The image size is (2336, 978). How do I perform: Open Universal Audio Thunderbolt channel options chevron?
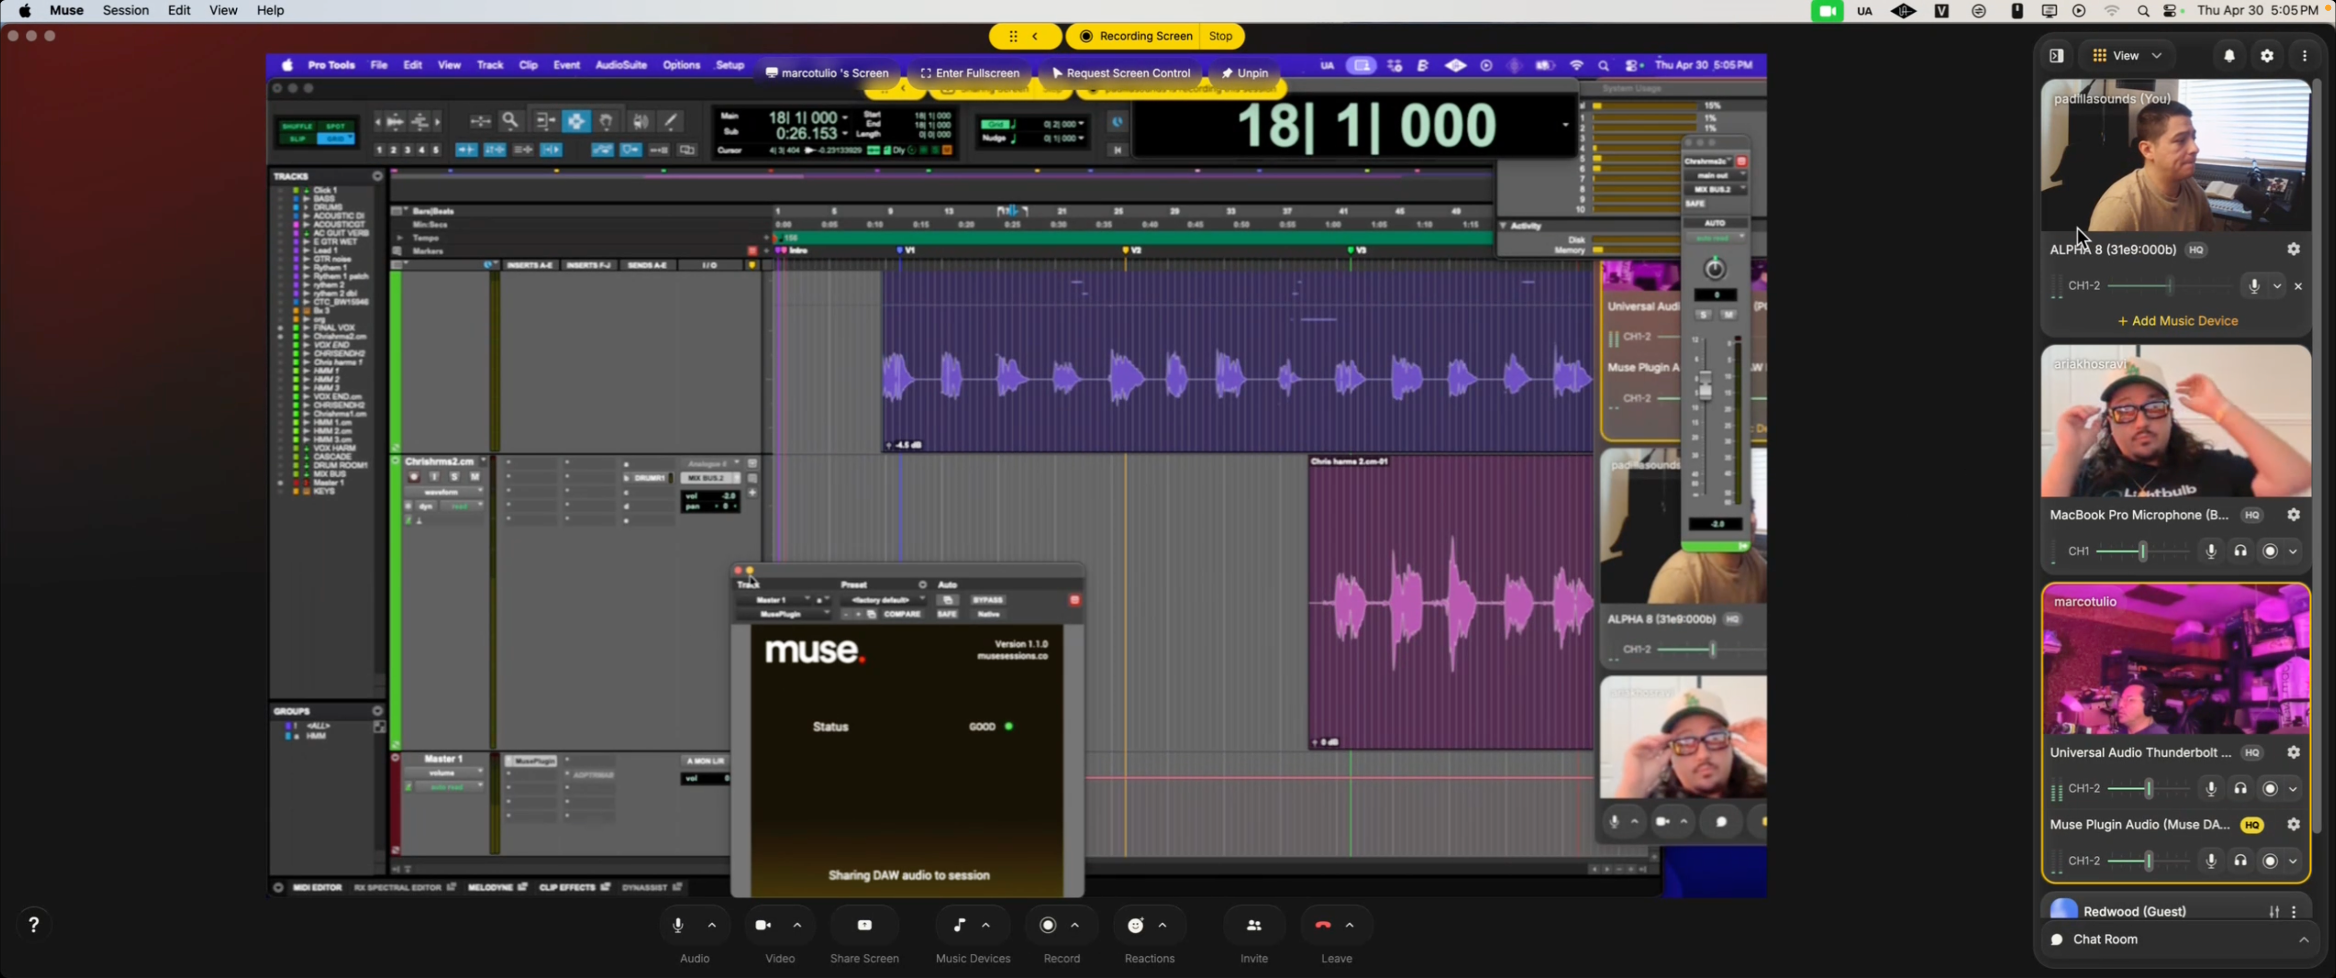(2292, 788)
